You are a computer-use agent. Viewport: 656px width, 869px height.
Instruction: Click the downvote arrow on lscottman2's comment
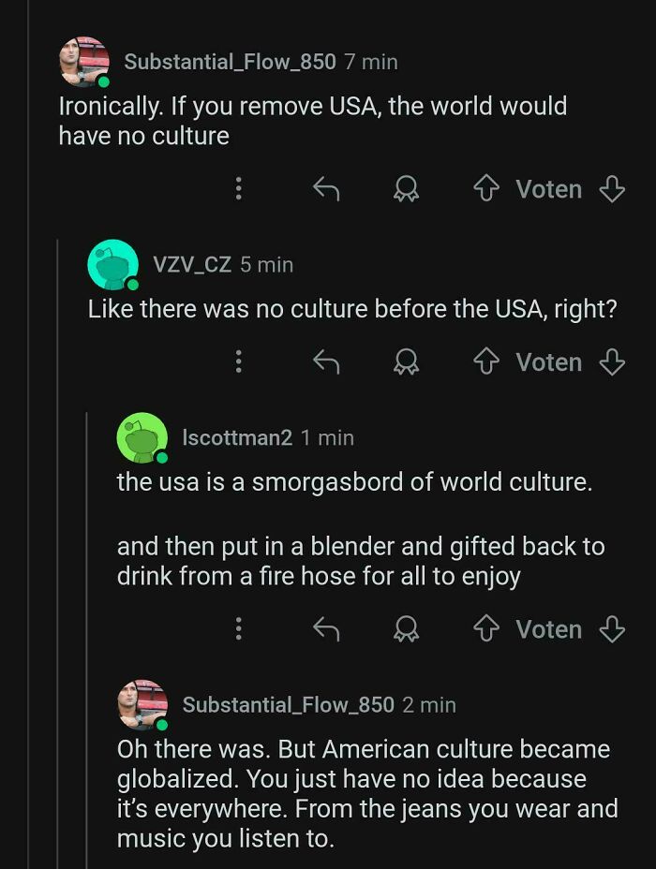[x=611, y=629]
